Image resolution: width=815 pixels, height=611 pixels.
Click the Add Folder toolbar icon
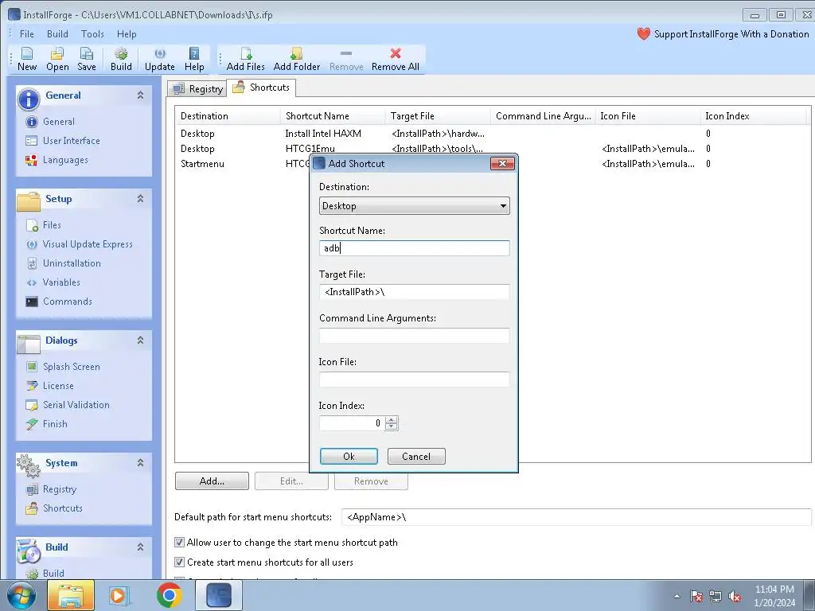(297, 59)
